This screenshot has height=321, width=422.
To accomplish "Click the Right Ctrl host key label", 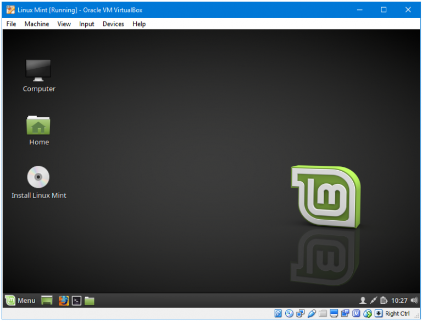I will (x=397, y=313).
